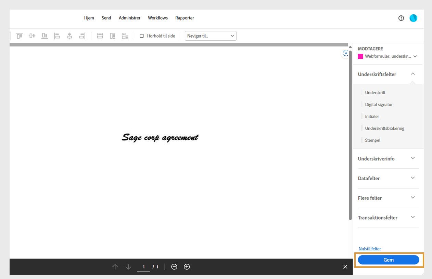
Task: Go to next page with down arrow
Action: pos(128,267)
